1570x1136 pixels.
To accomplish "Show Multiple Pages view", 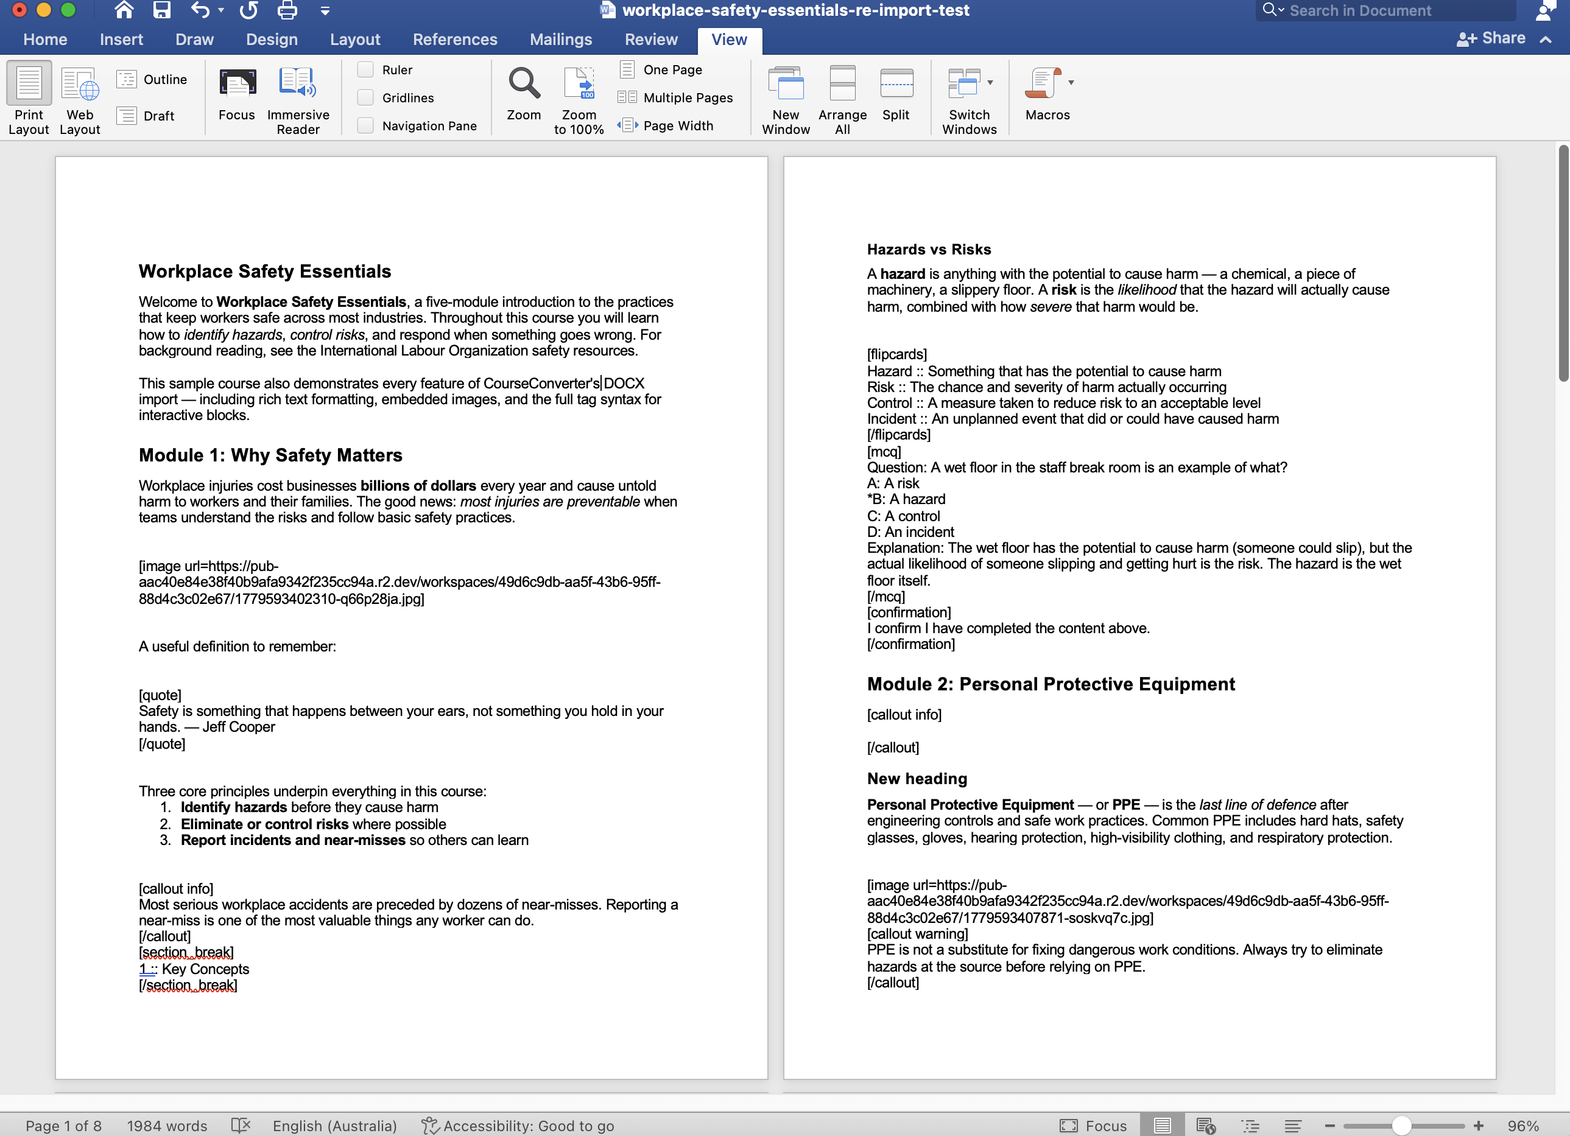I will [x=675, y=97].
